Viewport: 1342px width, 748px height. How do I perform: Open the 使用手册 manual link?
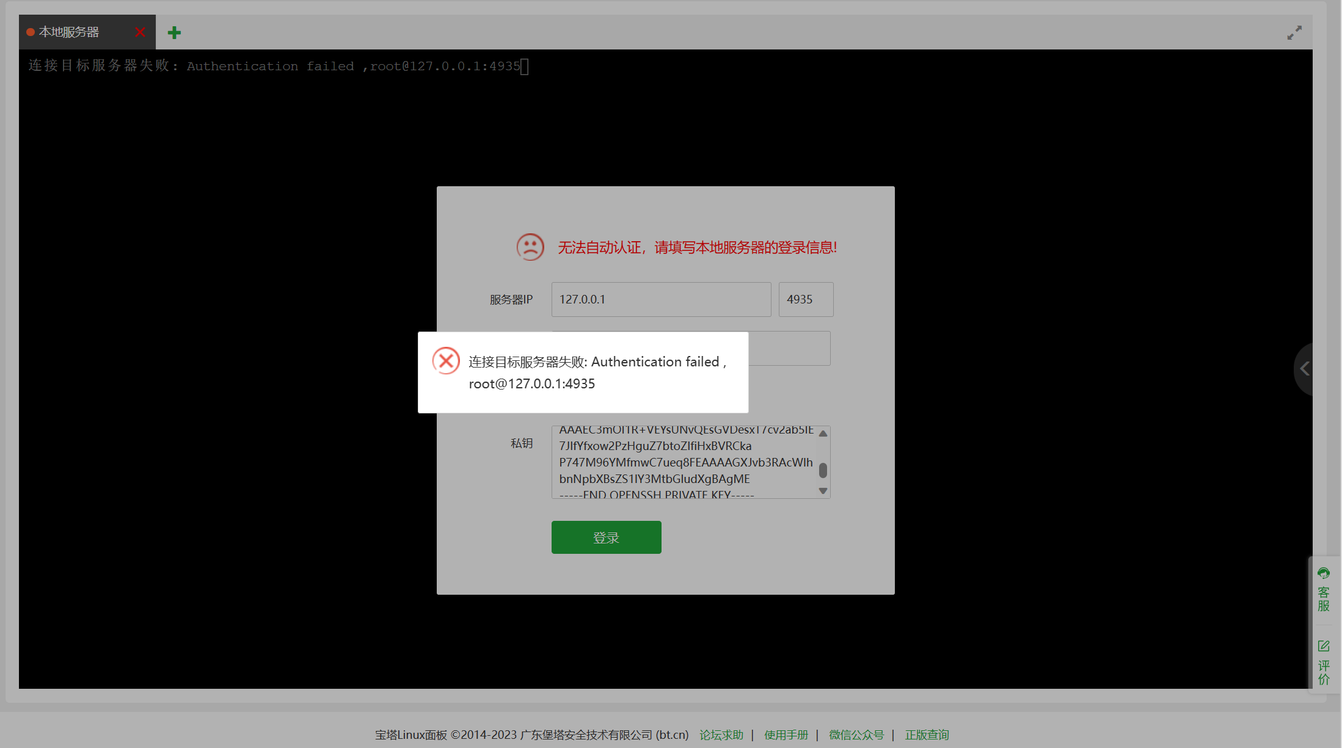pos(786,735)
